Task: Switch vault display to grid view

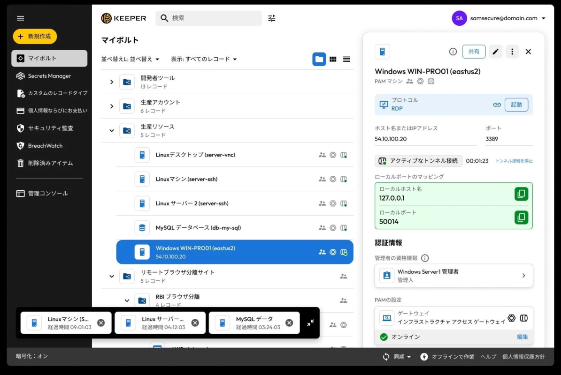Action: point(333,59)
